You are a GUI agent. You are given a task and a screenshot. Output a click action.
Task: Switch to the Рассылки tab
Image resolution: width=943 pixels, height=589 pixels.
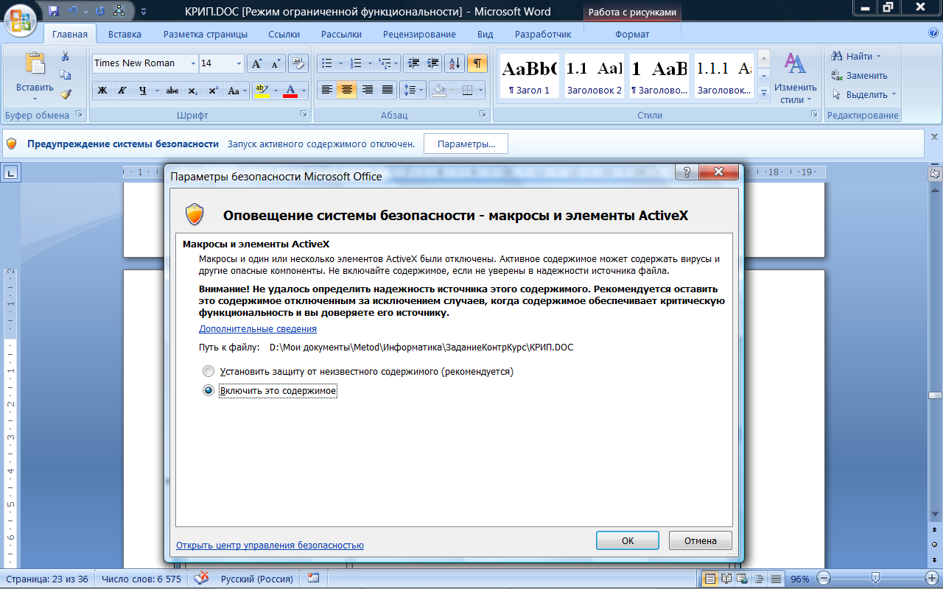pyautogui.click(x=341, y=34)
